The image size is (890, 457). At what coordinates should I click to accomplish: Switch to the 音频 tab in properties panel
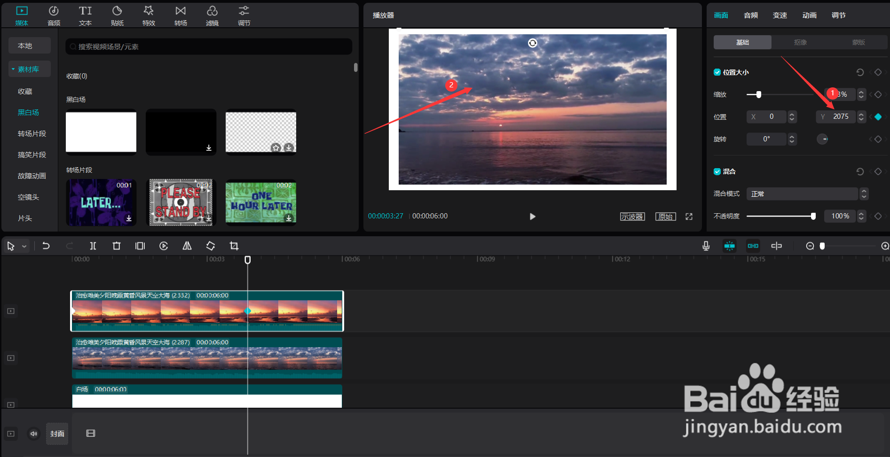pyautogui.click(x=751, y=15)
